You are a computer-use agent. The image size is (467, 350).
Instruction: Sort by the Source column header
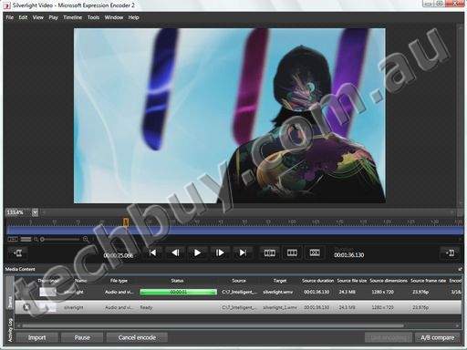tap(239, 281)
